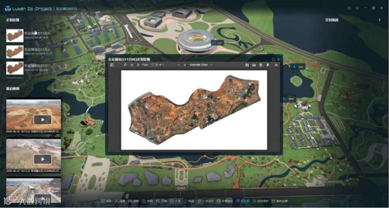Image resolution: width=389 pixels, height=208 pixels.
Task: Play the second aerial video (6月2日)
Action: tap(43, 159)
